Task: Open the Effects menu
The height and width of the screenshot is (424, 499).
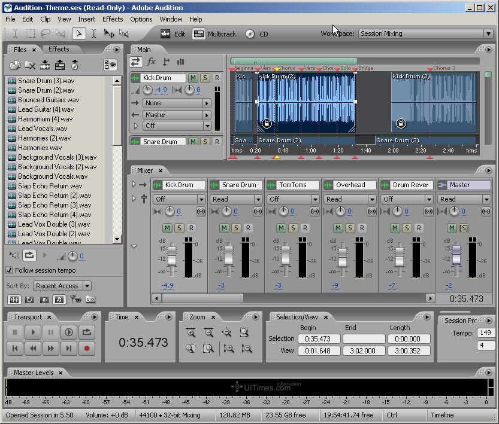Action: pos(113,19)
